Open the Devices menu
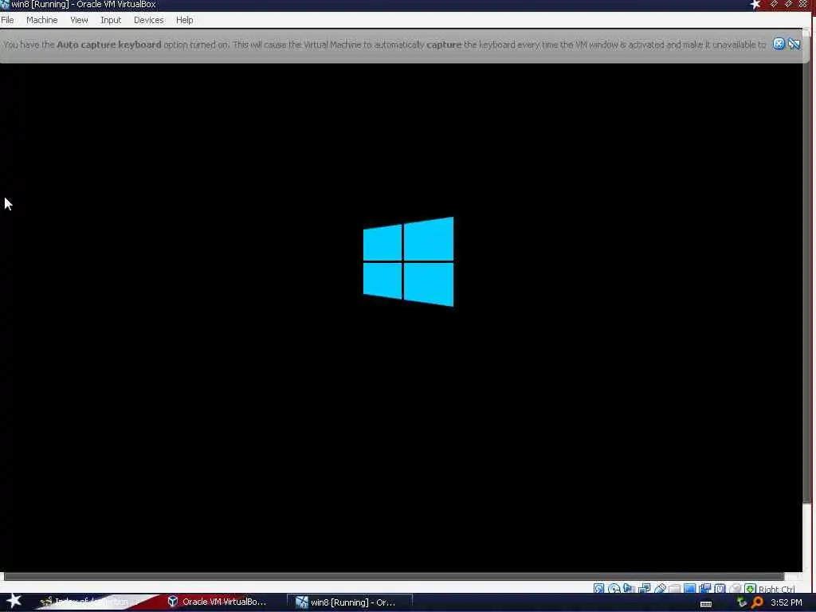This screenshot has height=612, width=816. [148, 20]
